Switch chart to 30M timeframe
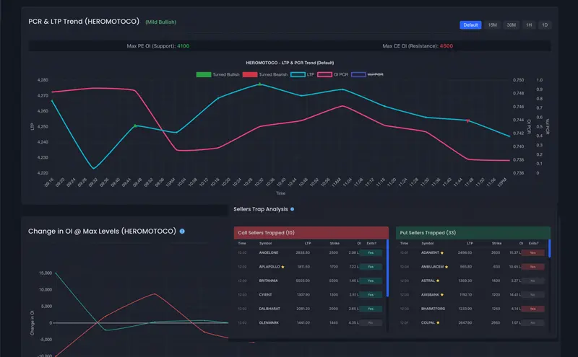578x357 pixels. pyautogui.click(x=511, y=25)
